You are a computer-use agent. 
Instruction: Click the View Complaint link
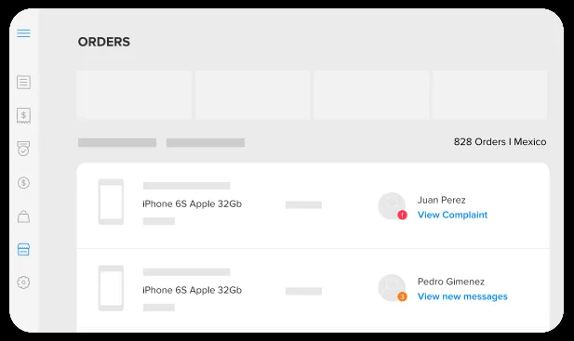(x=452, y=215)
